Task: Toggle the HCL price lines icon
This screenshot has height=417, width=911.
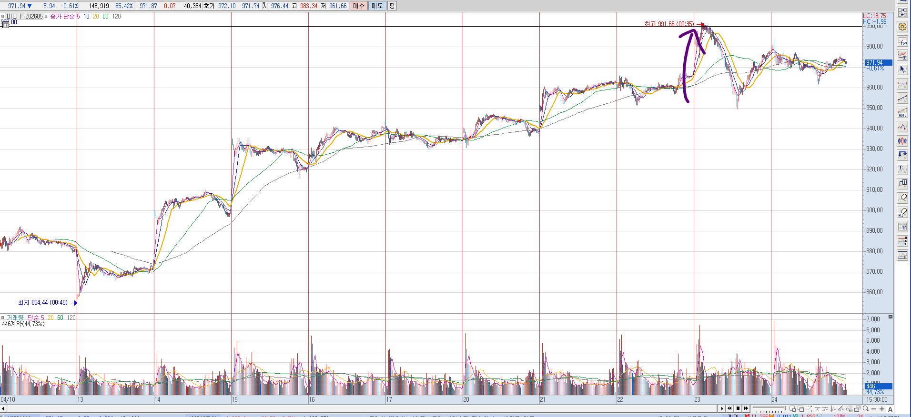Action: (902, 241)
